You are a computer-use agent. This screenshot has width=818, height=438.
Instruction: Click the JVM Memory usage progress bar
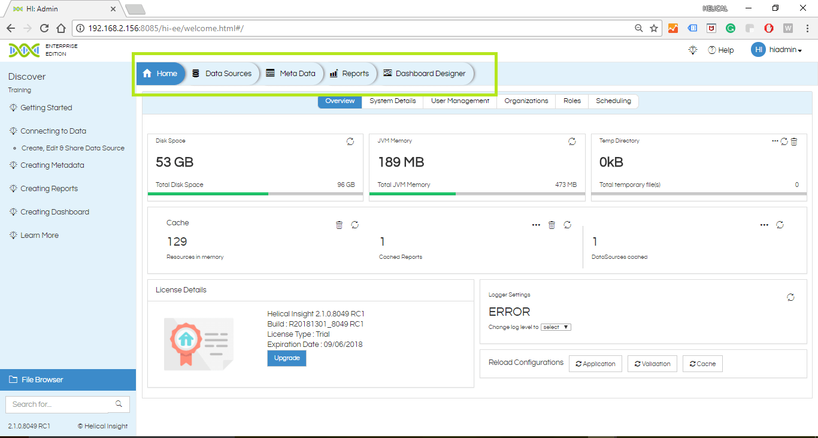click(477, 194)
